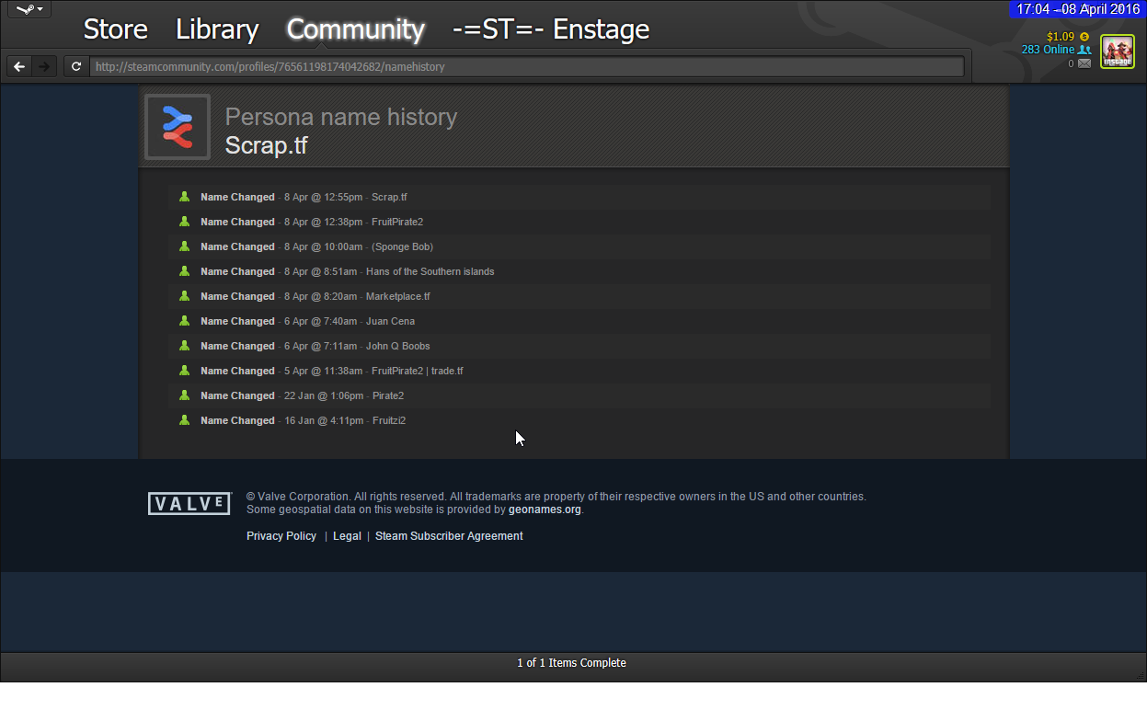Open the Legal link in footer
Image resolution: width=1147 pixels, height=710 pixels.
click(347, 536)
